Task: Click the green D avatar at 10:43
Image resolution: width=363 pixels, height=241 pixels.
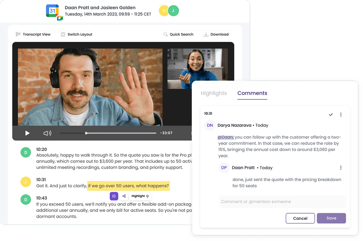Action: [x=26, y=199]
